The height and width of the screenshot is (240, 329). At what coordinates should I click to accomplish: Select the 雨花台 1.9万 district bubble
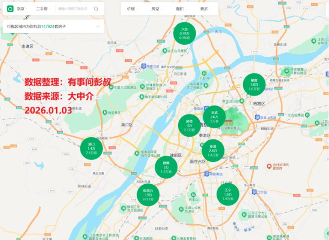[148, 195]
